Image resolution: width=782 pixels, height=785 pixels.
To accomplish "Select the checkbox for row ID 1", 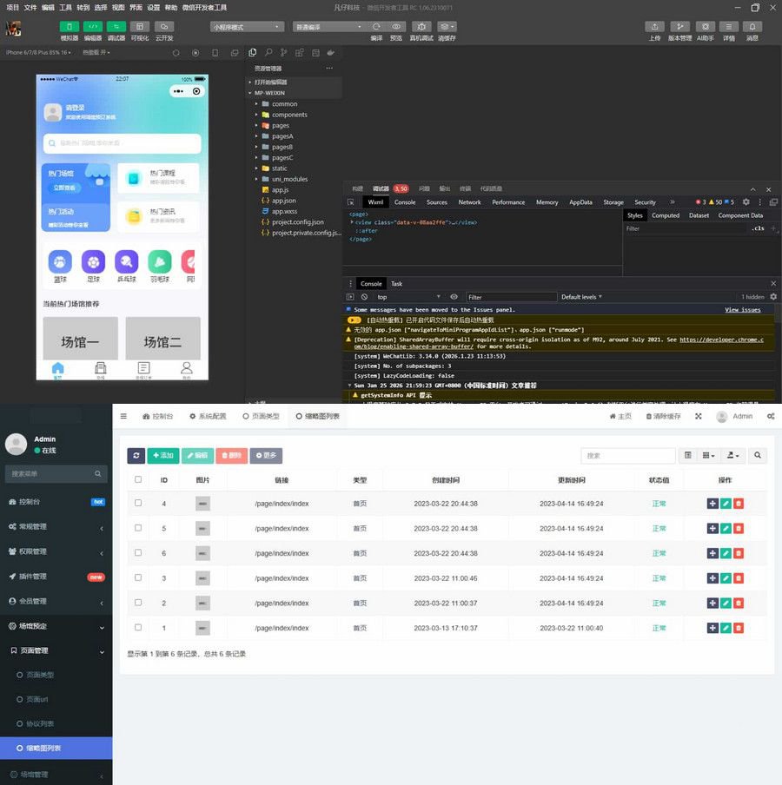I will (x=138, y=628).
